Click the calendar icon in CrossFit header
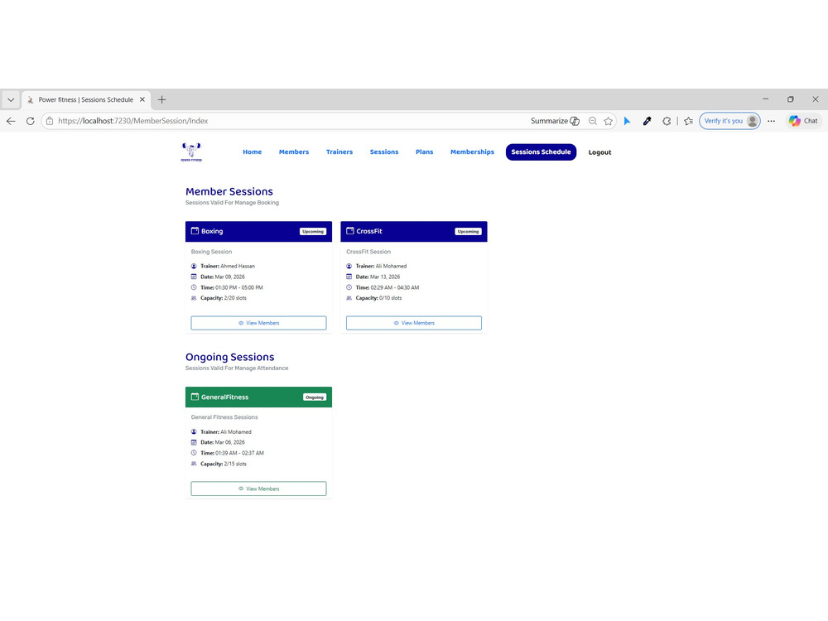The width and height of the screenshot is (828, 621). pos(350,231)
